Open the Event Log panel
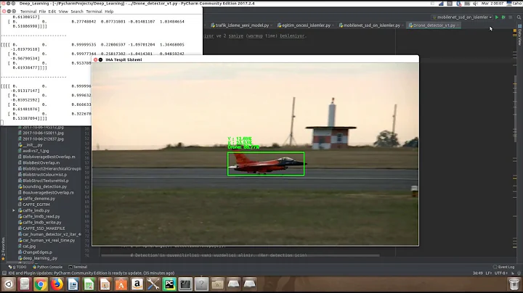The width and height of the screenshot is (523, 293). point(503,267)
